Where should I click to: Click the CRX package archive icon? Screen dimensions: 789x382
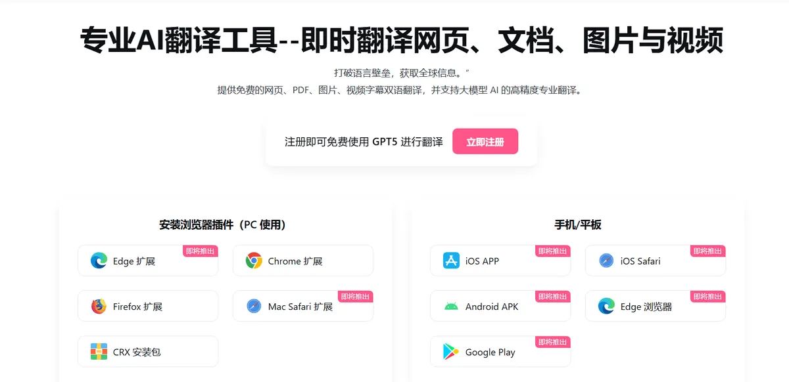pyautogui.click(x=99, y=352)
